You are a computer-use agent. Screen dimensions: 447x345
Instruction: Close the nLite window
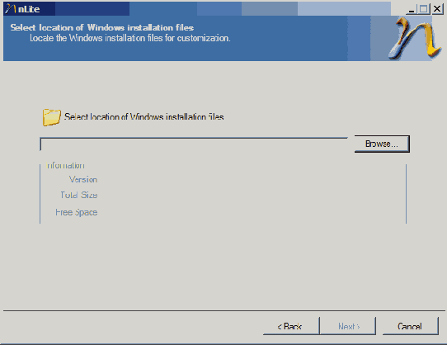click(437, 9)
